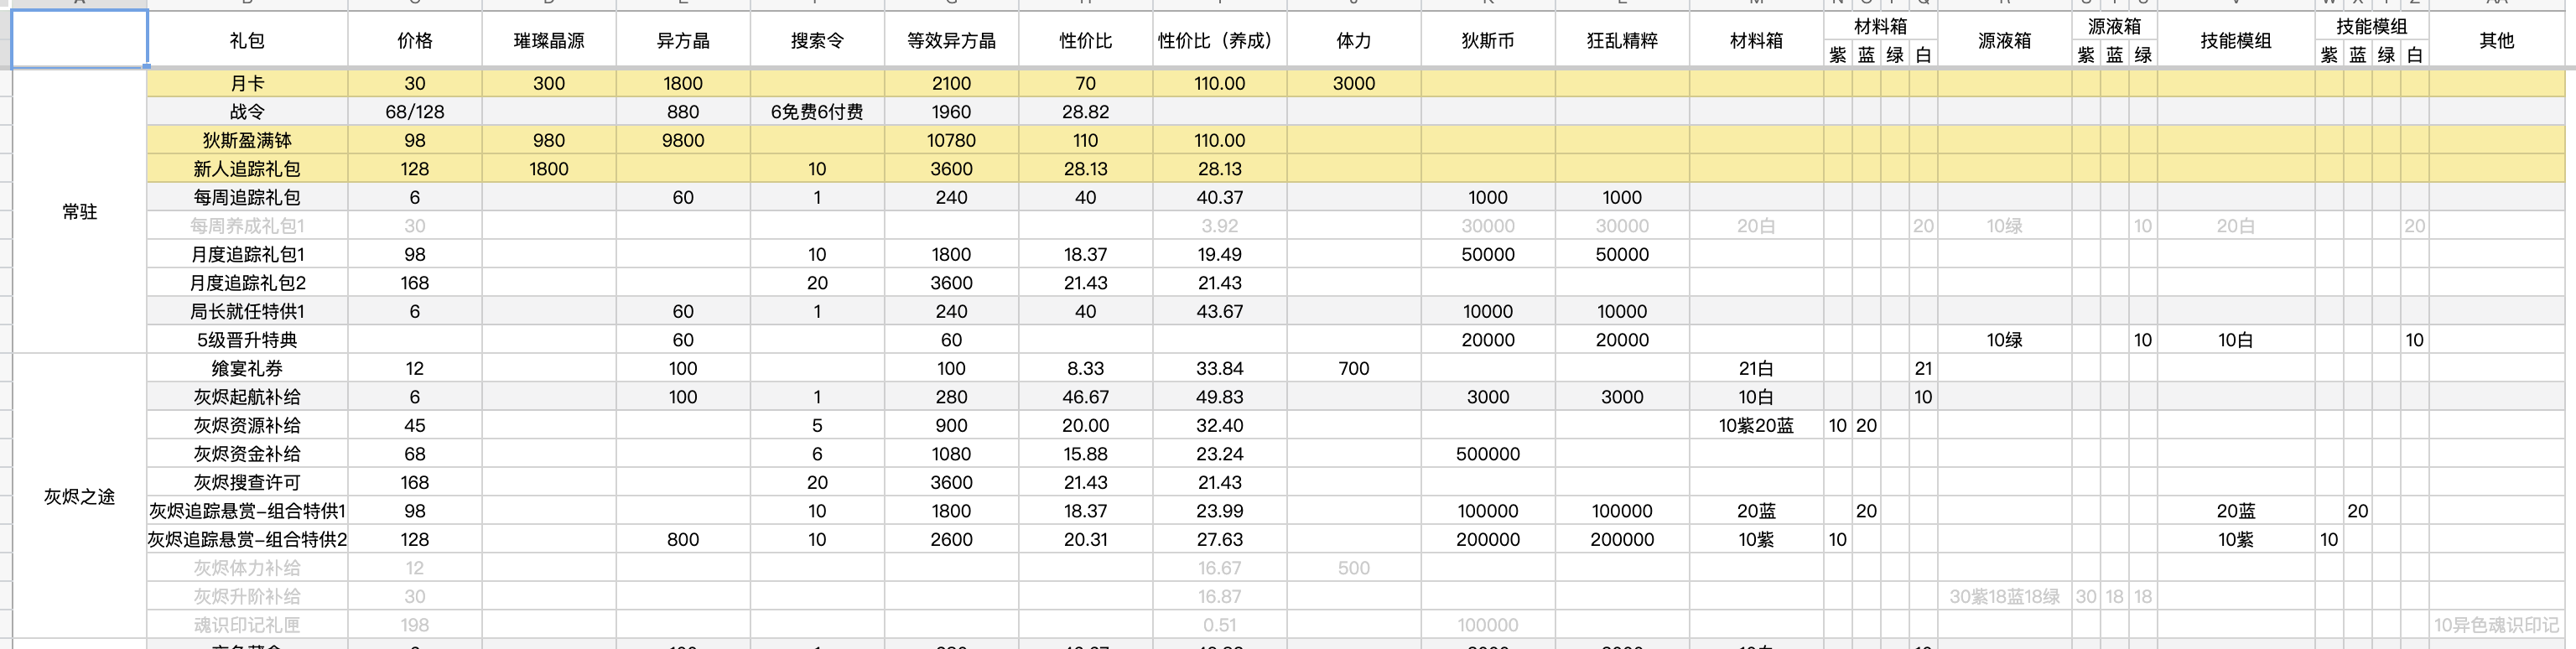
Task: Select the 狄斯币 header cell
Action: [1488, 40]
